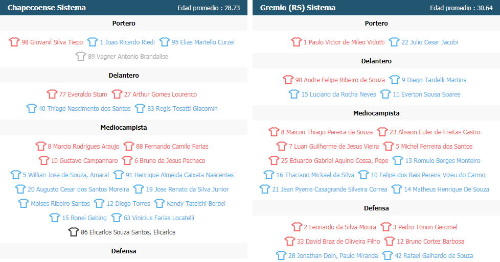Open 33 David Braz de Oliveira Filho
Image resolution: width=500 pixels, height=262 pixels.
click(x=338, y=241)
